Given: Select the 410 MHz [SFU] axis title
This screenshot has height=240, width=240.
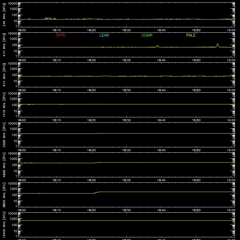Looking at the screenshot, I should click(4, 45).
